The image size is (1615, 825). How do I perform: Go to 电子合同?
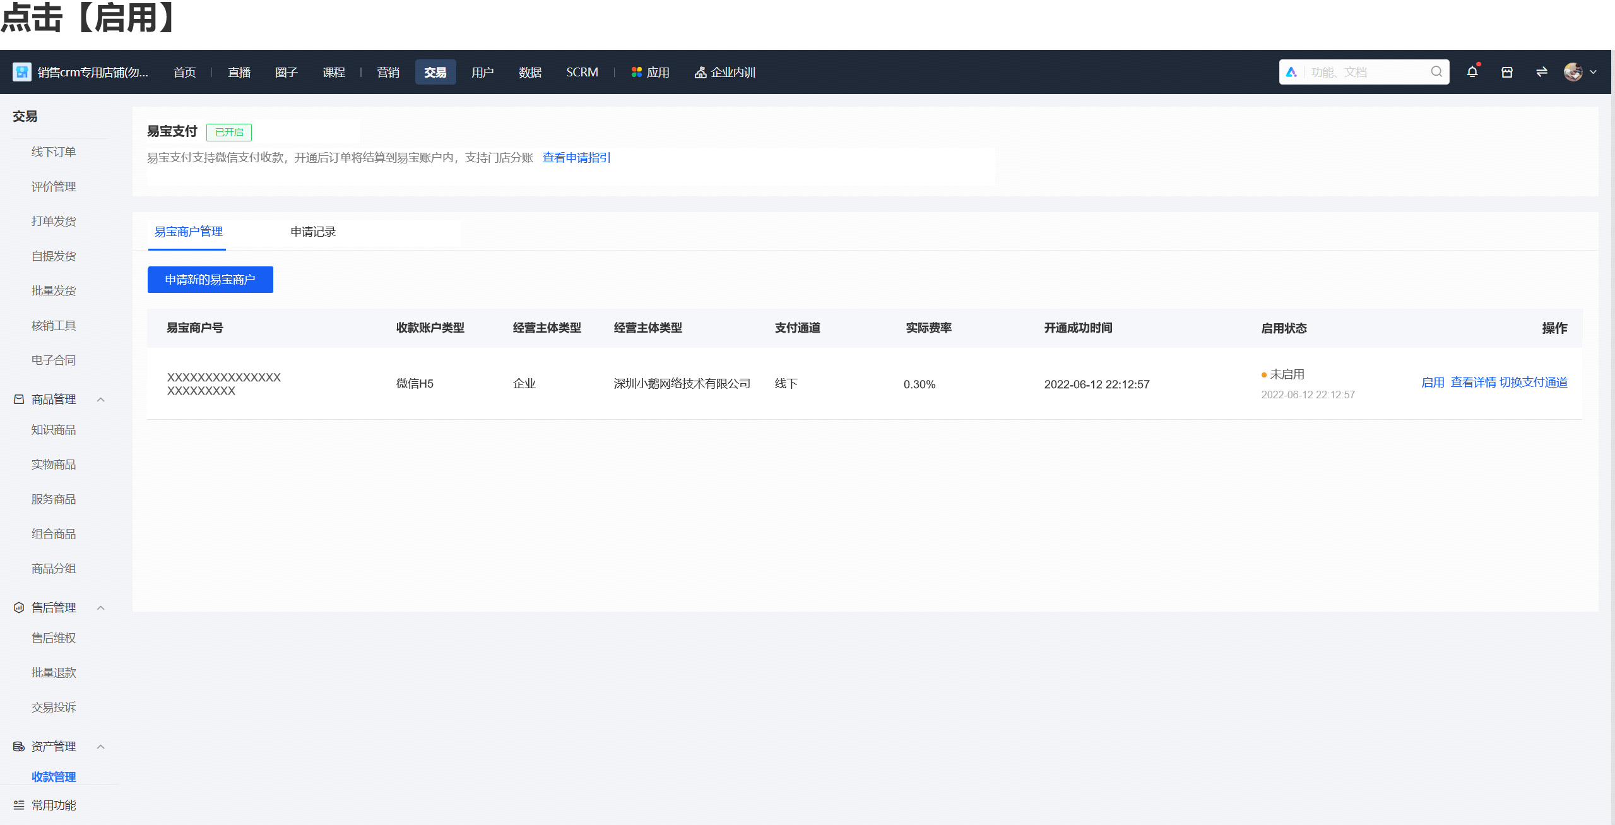point(54,360)
